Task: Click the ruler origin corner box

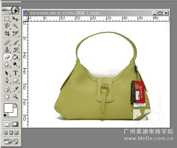Action: 25,19
